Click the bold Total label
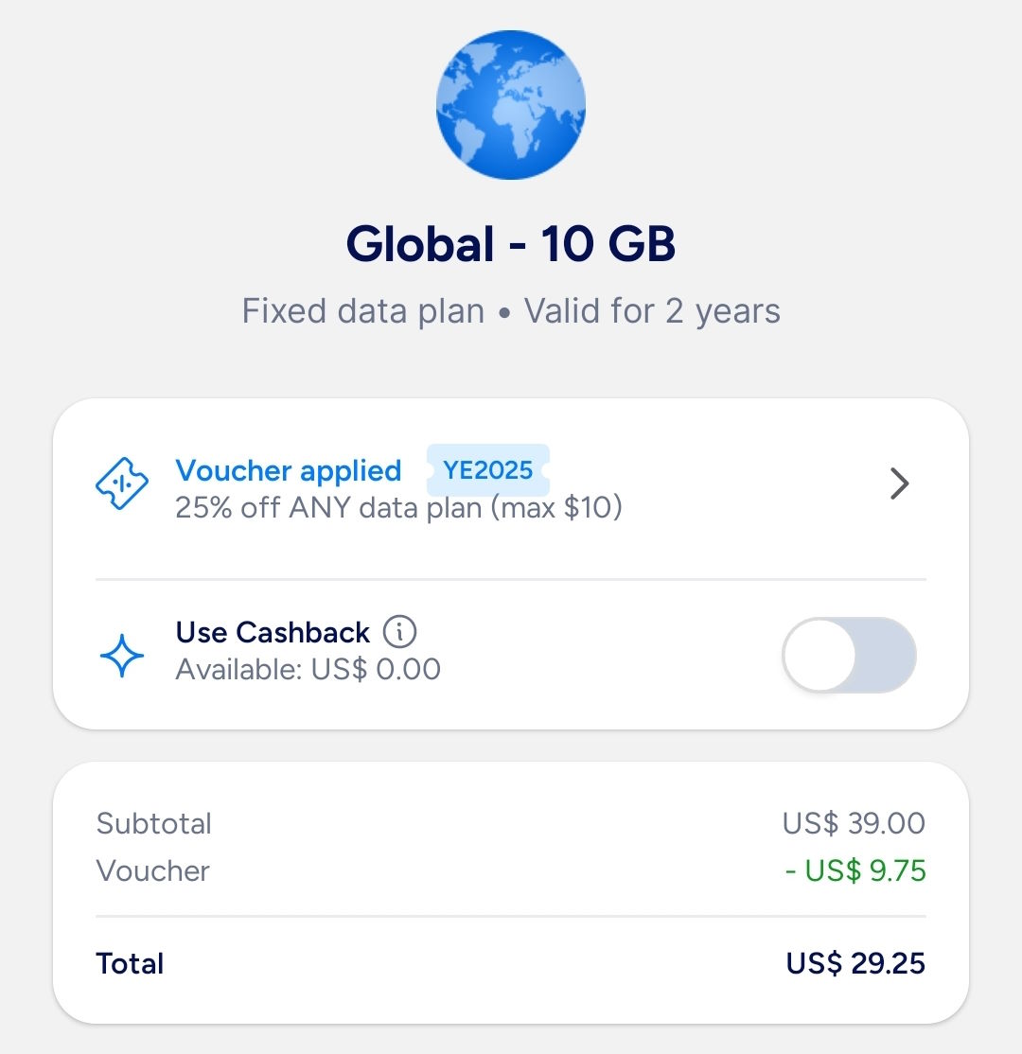The width and height of the screenshot is (1022, 1054). click(x=131, y=963)
